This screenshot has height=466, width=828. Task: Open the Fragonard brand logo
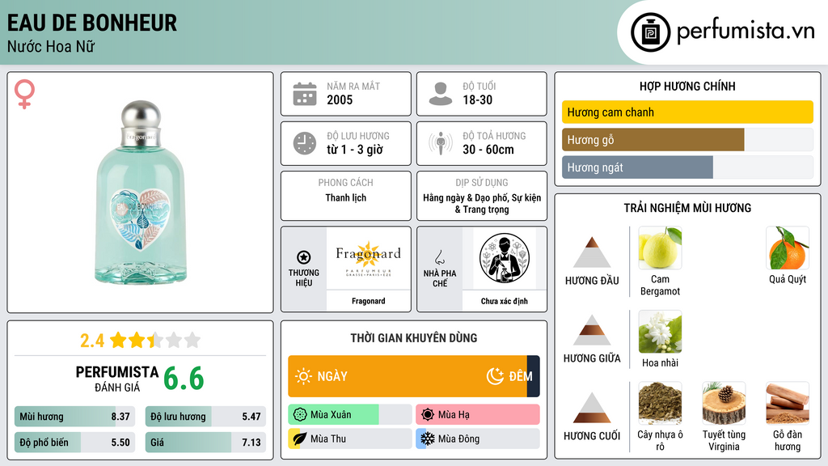tap(368, 259)
